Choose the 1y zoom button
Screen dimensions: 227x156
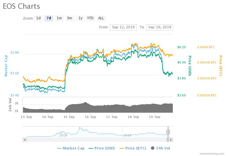(x=80, y=18)
